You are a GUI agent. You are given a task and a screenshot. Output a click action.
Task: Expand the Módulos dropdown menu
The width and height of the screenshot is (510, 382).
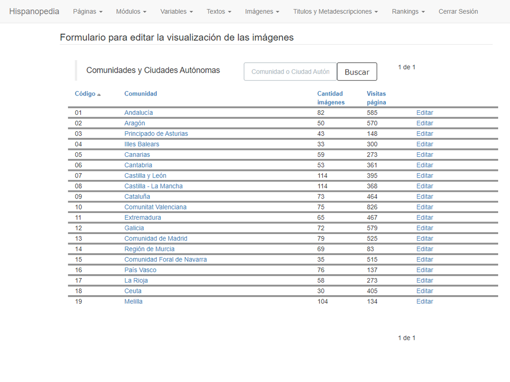click(131, 11)
